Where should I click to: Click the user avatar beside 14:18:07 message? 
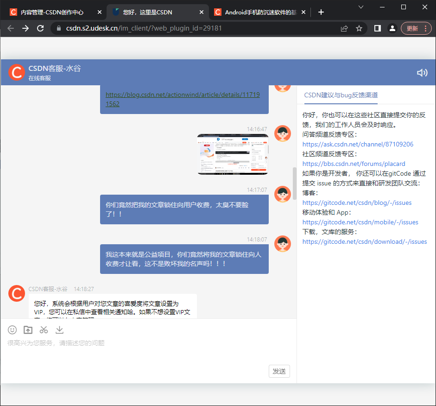283,244
